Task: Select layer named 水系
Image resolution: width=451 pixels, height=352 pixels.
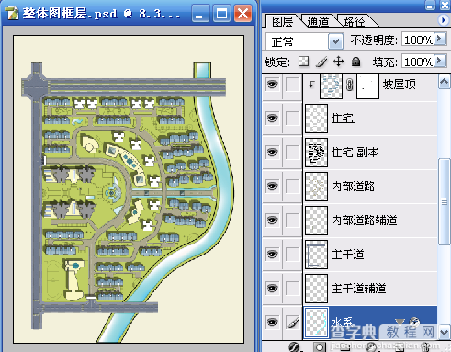Action: (x=342, y=323)
